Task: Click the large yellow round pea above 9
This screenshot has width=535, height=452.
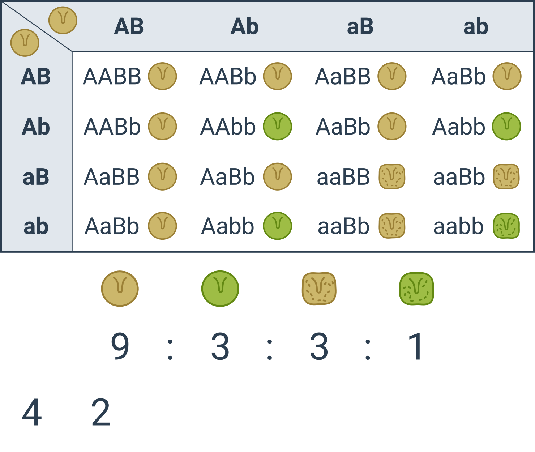Action: (x=120, y=289)
